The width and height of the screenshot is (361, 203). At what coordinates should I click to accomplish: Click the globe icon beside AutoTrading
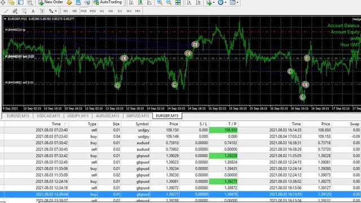pyautogui.click(x=87, y=2)
